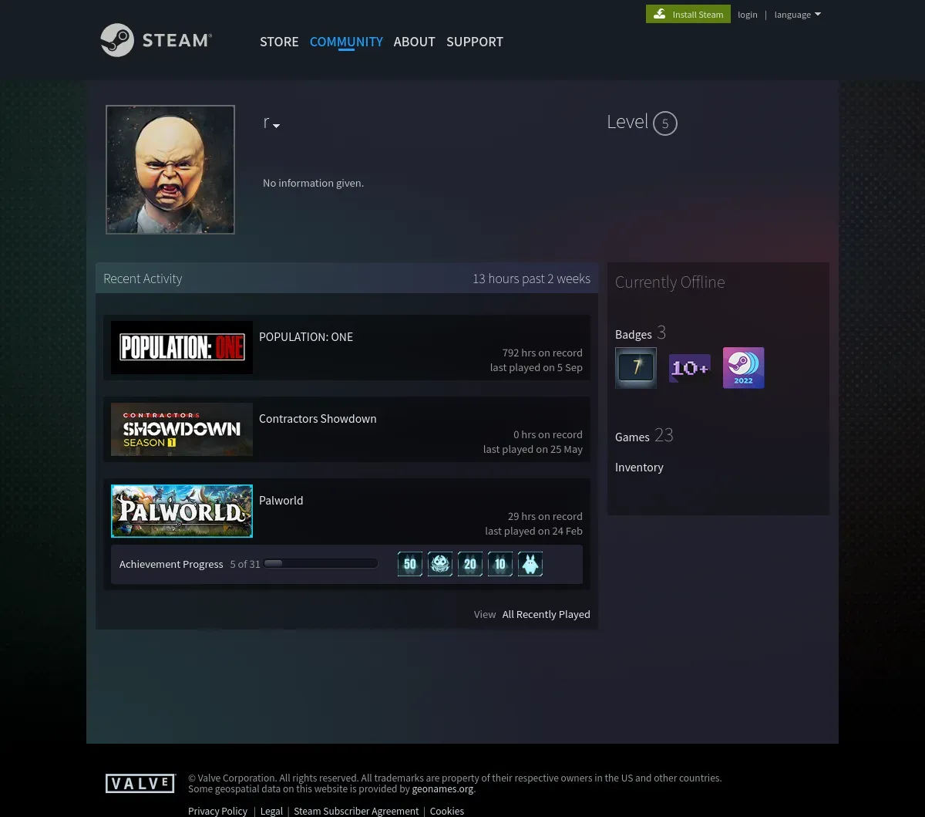Open All Recently Played games

click(x=547, y=614)
